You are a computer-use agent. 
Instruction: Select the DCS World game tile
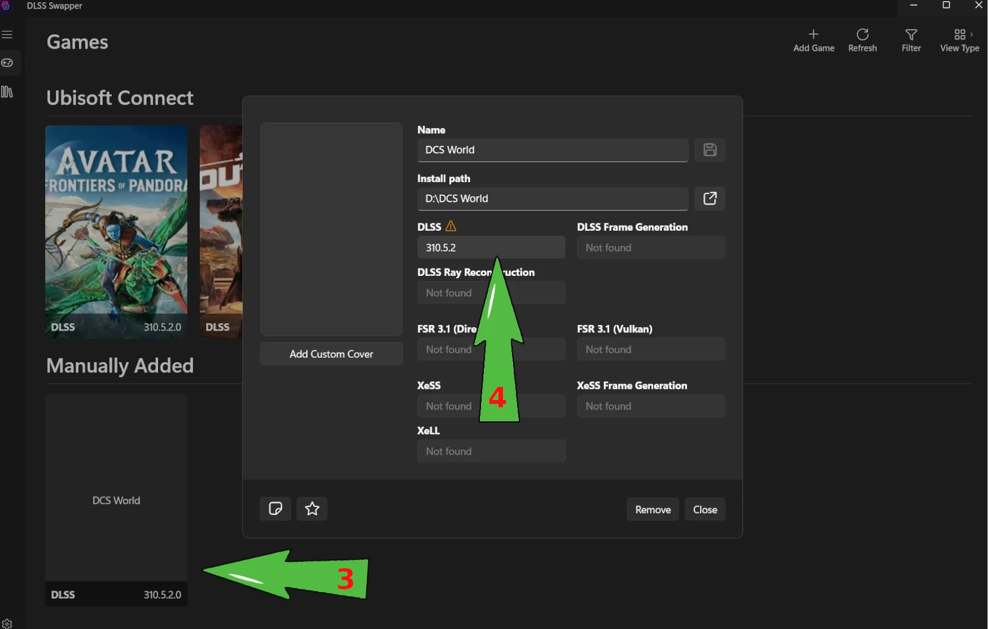pyautogui.click(x=116, y=499)
